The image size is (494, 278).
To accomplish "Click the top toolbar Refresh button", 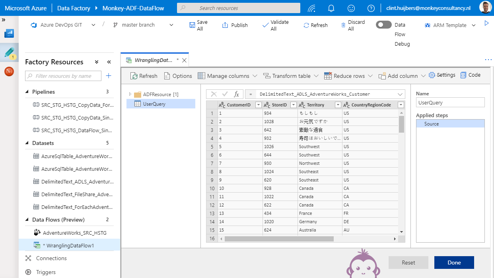I will tap(315, 25).
